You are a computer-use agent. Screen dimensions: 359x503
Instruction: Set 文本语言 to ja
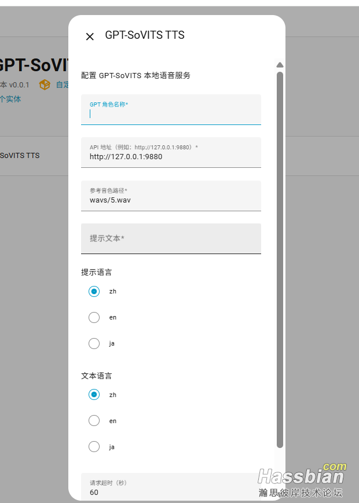94,447
